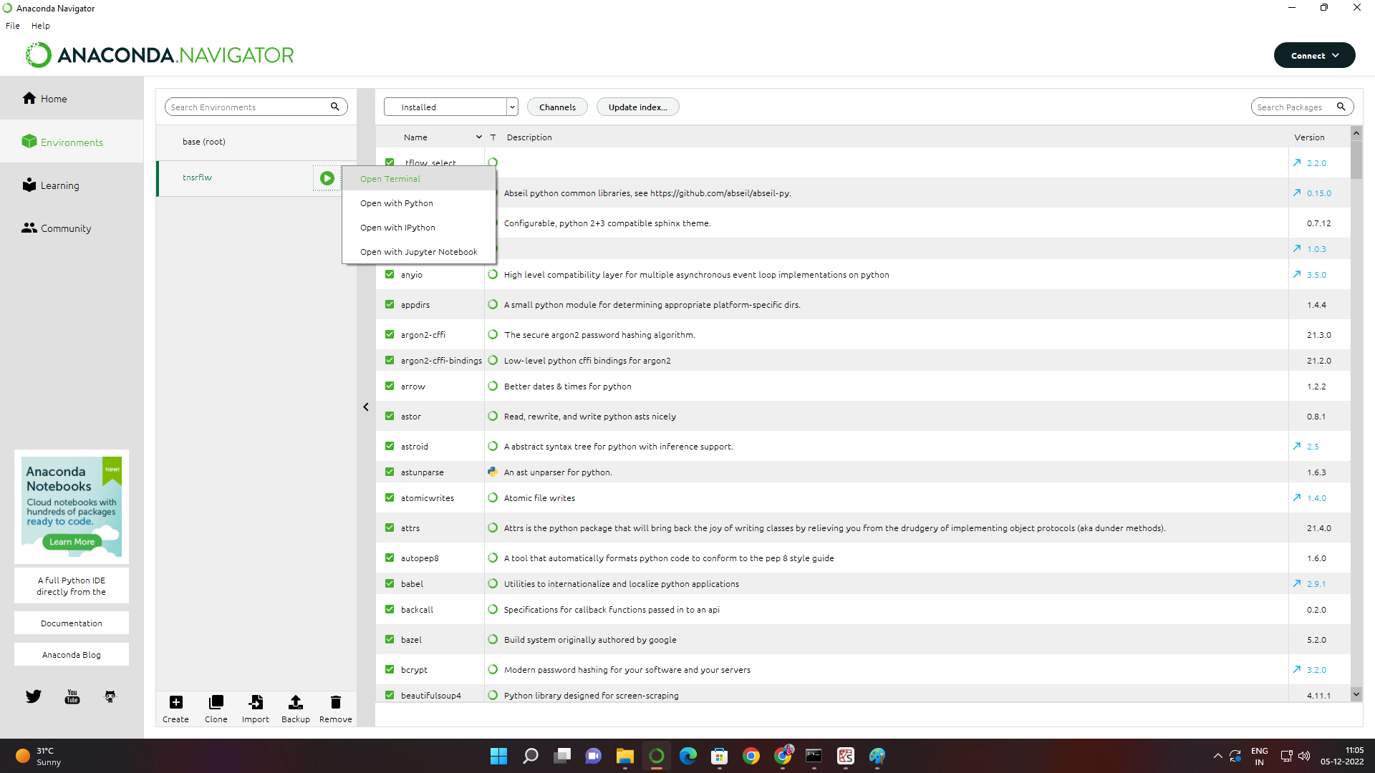Toggle the bcrypt package checkbox
Screen dimensions: 1375x773
(390, 669)
